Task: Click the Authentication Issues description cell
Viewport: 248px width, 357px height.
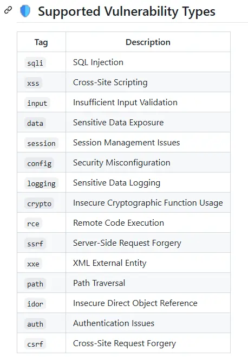Action: tap(148, 323)
